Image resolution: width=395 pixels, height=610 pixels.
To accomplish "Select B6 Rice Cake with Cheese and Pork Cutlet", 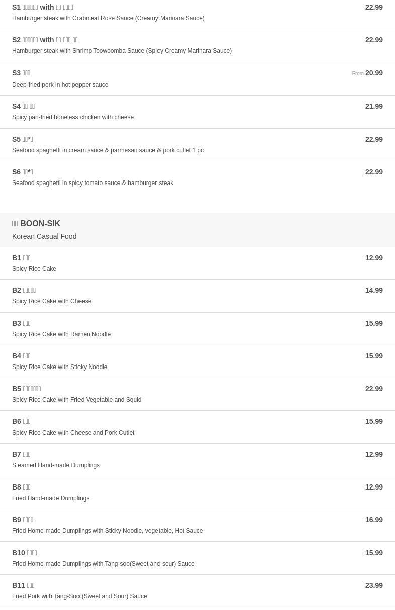I will (x=197, y=427).
